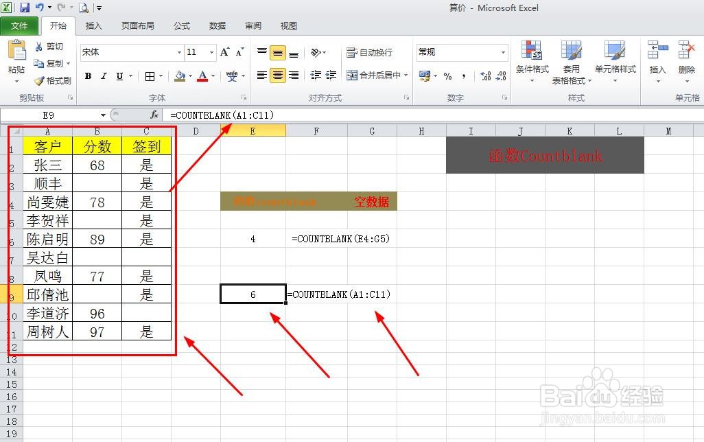Click the Save icon in Quick Access Toolbar
This screenshot has height=442, width=704.
23,7
